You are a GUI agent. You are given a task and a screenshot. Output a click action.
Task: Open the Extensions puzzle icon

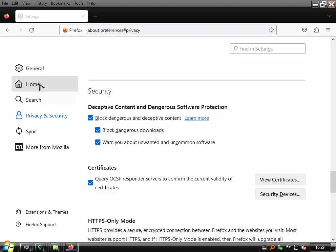pyautogui.click(x=316, y=30)
